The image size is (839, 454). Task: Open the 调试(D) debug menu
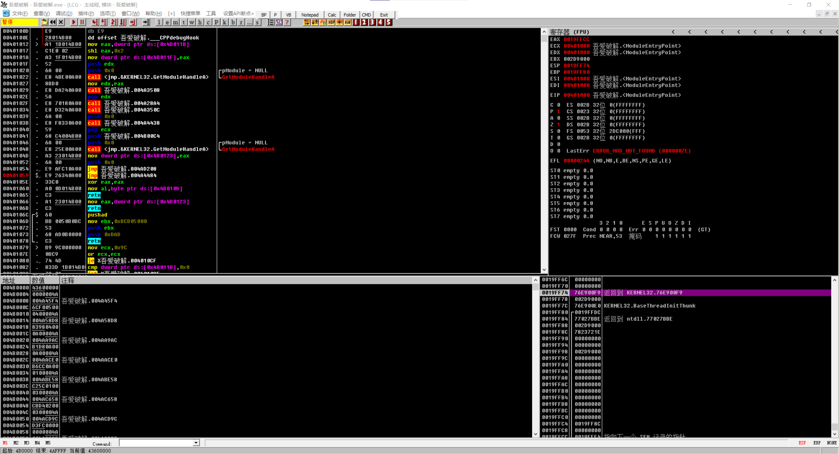(x=64, y=13)
